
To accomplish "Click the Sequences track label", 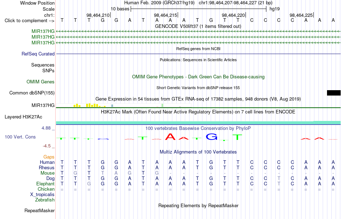I will pos(43,65).
